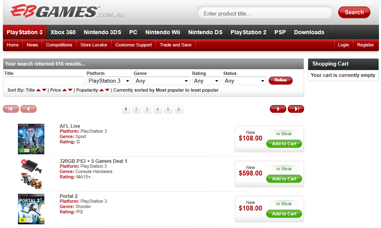Image resolution: width=381 pixels, height=228 pixels.
Task: Click the next page arrow button
Action: tap(278, 109)
